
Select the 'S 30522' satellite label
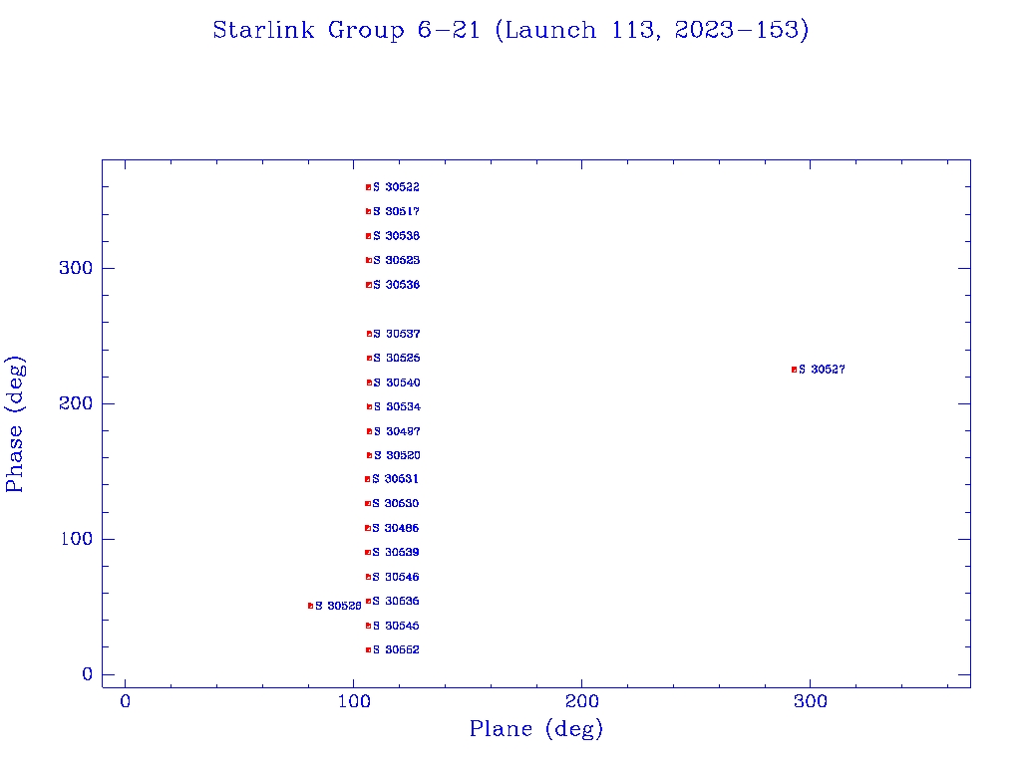tap(396, 187)
